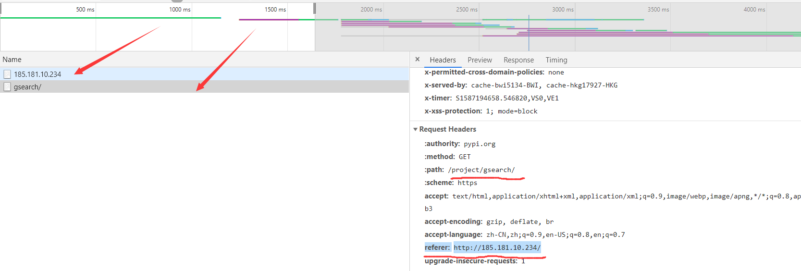Click the :authority value pypi.org

click(x=479, y=144)
